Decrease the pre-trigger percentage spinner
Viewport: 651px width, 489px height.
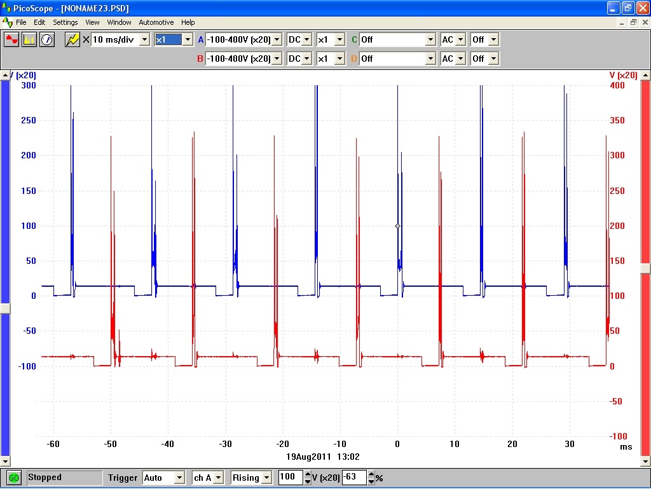(x=371, y=481)
